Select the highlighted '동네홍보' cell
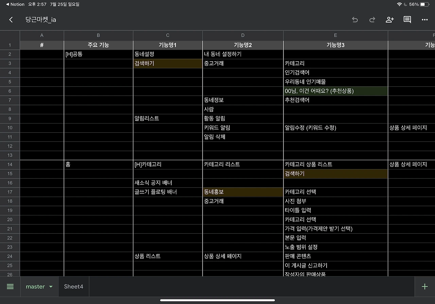This screenshot has height=304, width=435. [243, 192]
